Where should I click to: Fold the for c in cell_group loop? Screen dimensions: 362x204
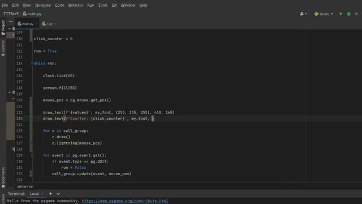(32, 131)
